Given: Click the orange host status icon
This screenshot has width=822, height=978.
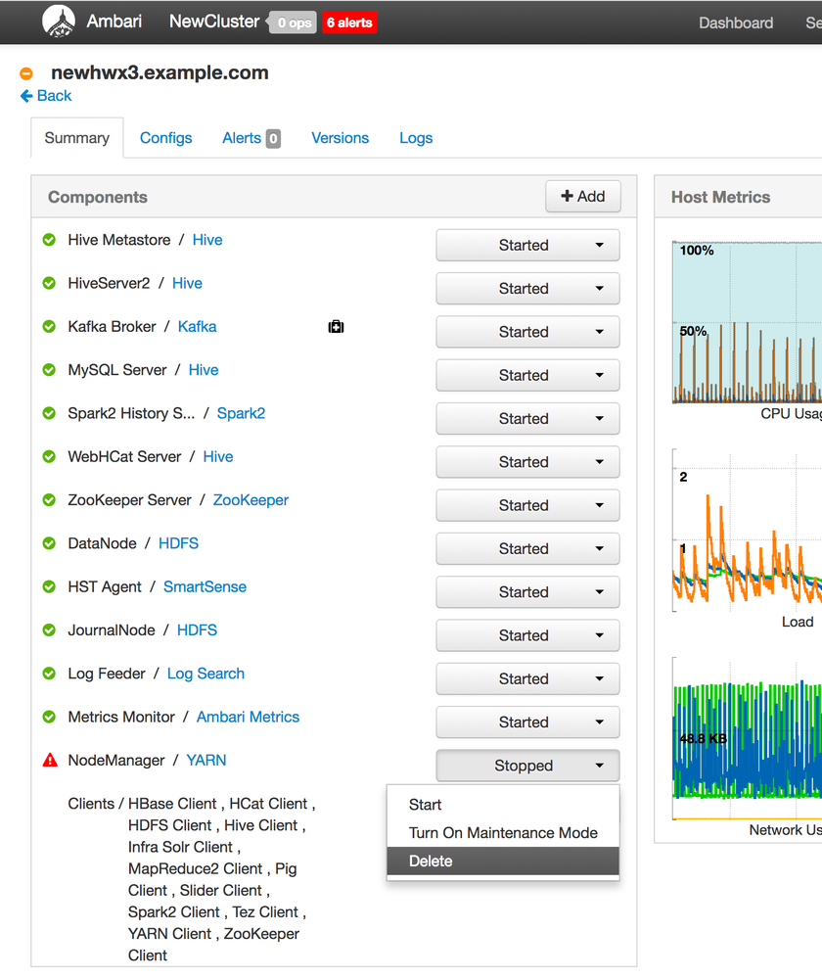Looking at the screenshot, I should 26,73.
